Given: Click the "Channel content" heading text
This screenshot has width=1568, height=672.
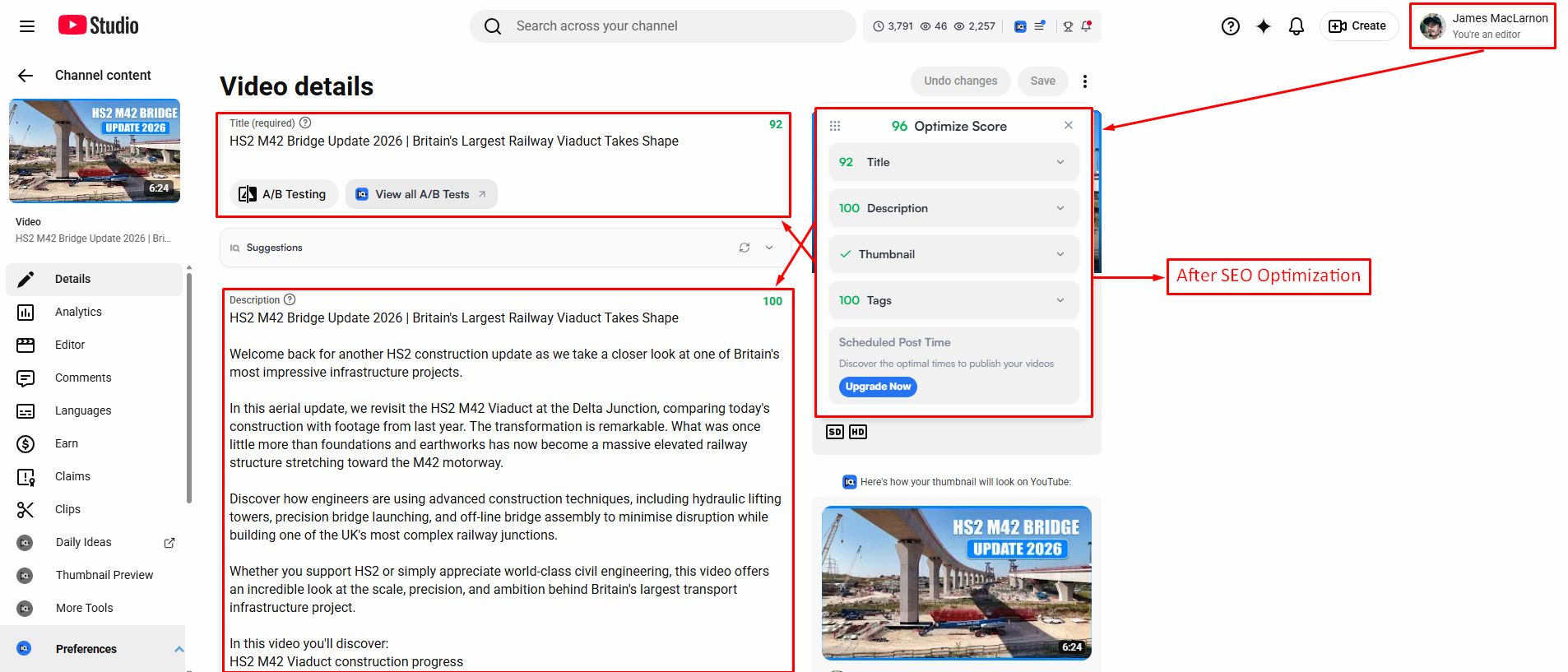Looking at the screenshot, I should (x=103, y=76).
